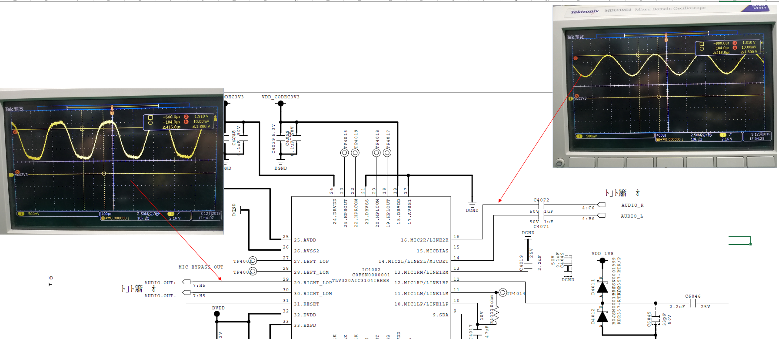Select the Tektronix MDO3054 oscilloscope photo
Image resolution: width=779 pixels, height=339 pixels.
665,86
